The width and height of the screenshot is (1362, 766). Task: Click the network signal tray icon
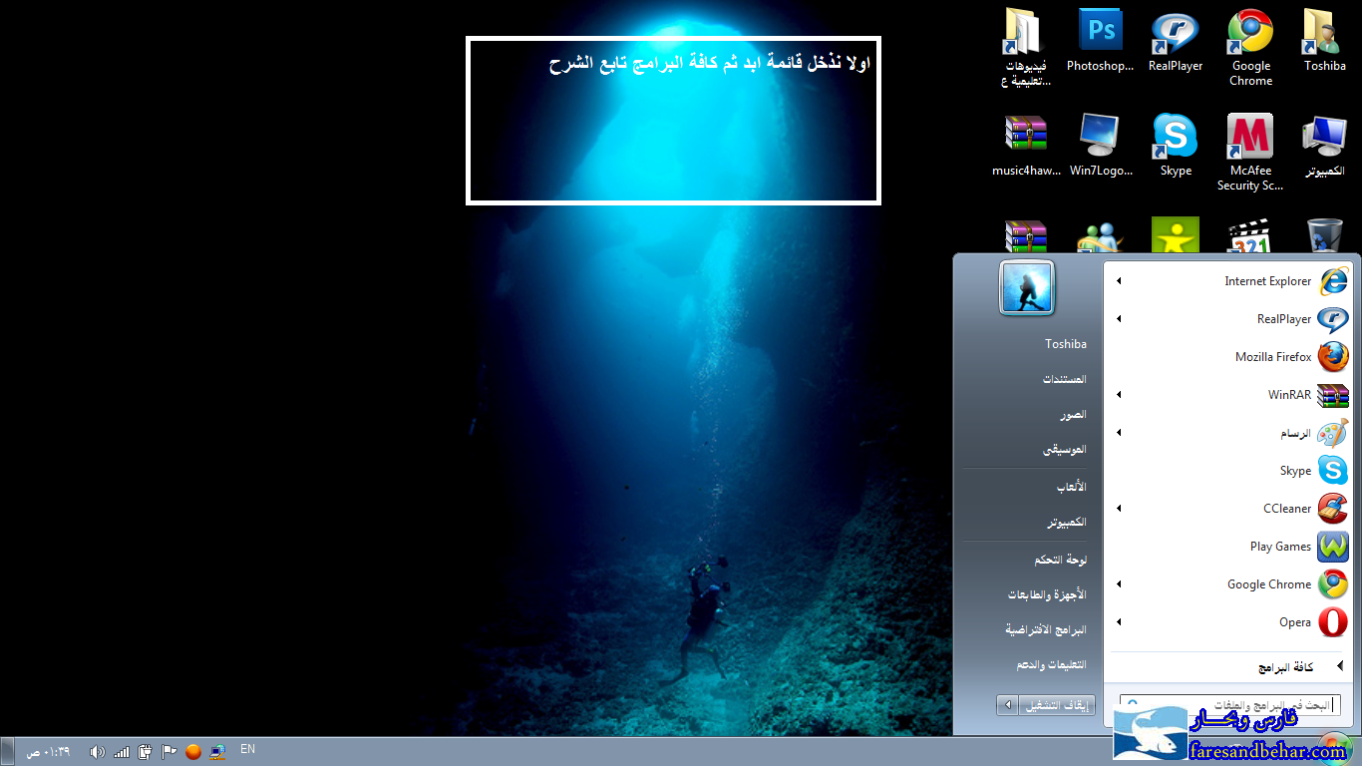click(122, 751)
